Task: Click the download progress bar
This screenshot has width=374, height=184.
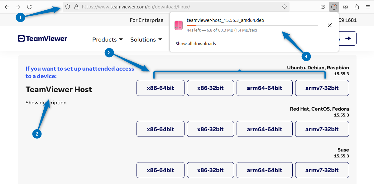Action: pyautogui.click(x=252, y=25)
